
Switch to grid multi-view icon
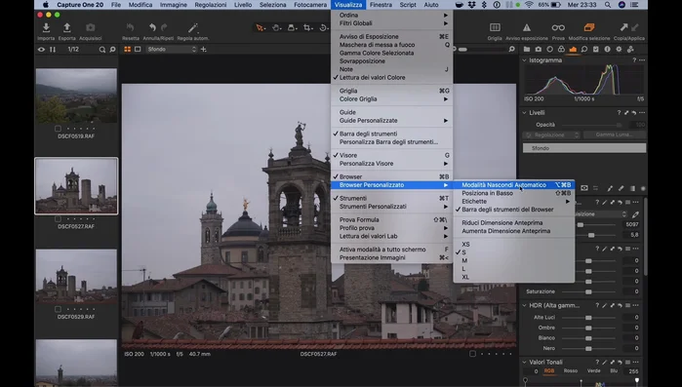pyautogui.click(x=128, y=50)
